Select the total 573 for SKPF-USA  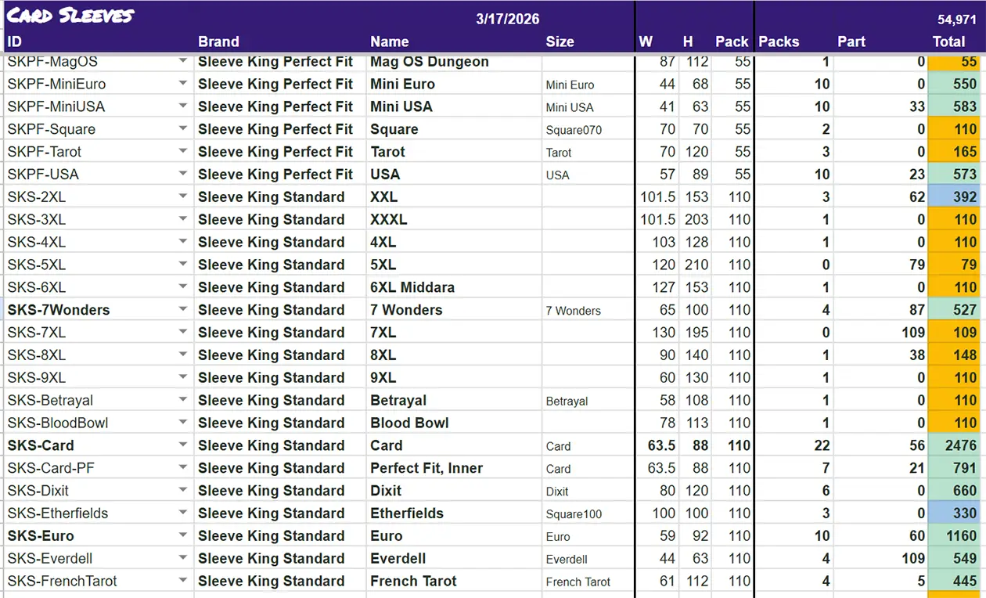tap(954, 174)
